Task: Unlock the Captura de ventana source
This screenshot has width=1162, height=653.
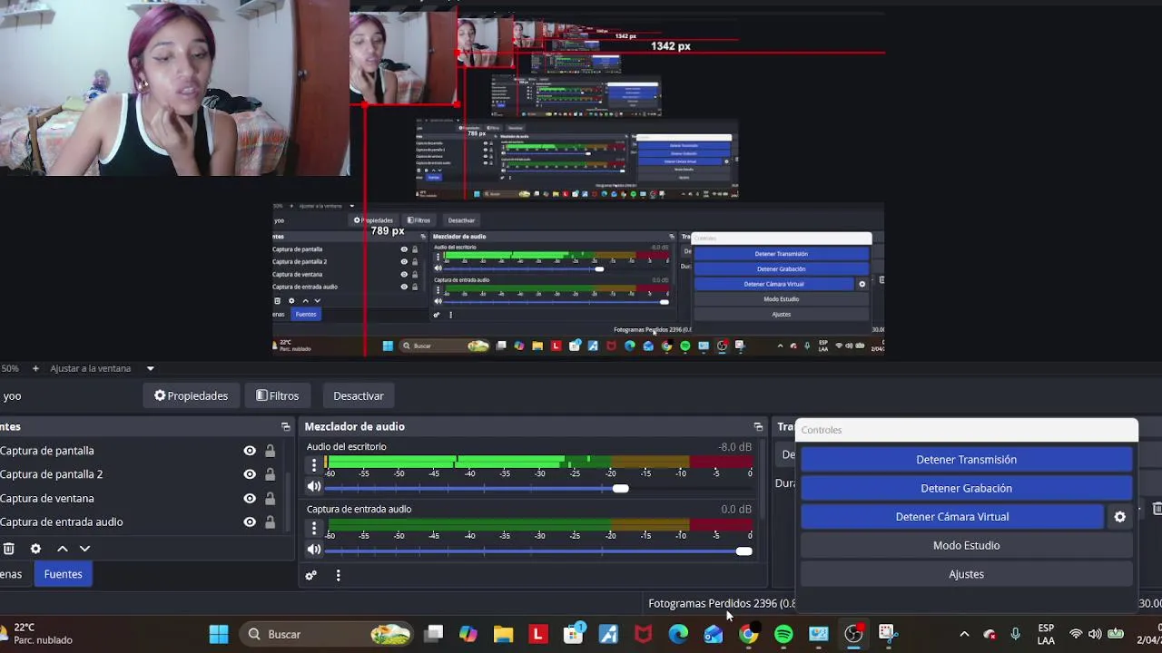Action: 270,498
